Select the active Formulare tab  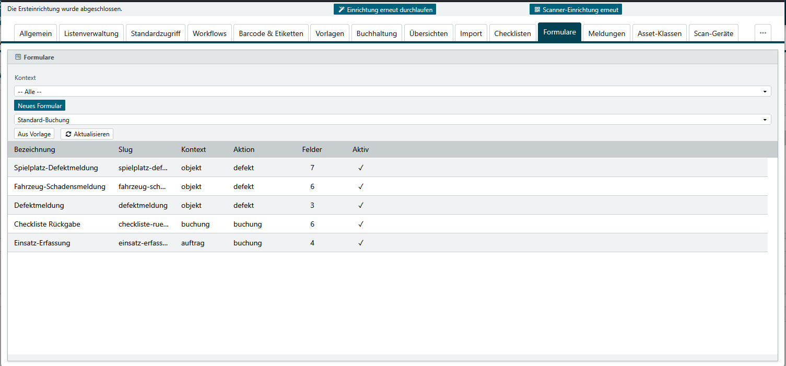[559, 32]
